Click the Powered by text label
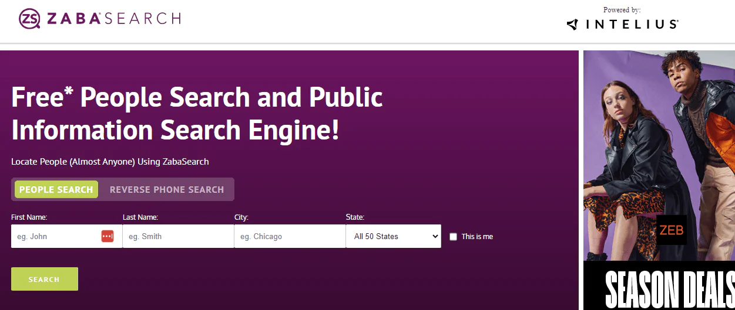Image resolution: width=735 pixels, height=310 pixels. [x=622, y=10]
